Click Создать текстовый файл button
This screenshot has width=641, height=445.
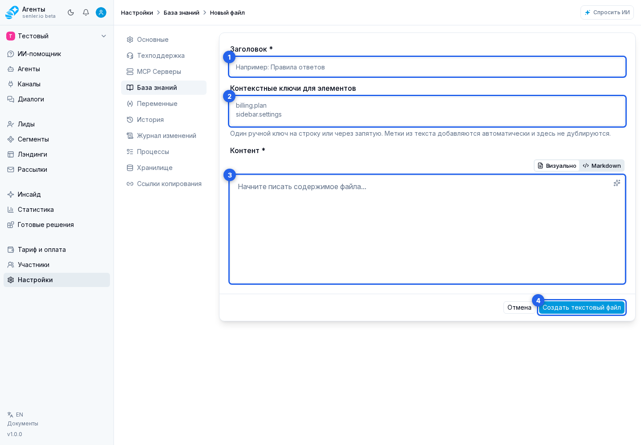click(582, 307)
